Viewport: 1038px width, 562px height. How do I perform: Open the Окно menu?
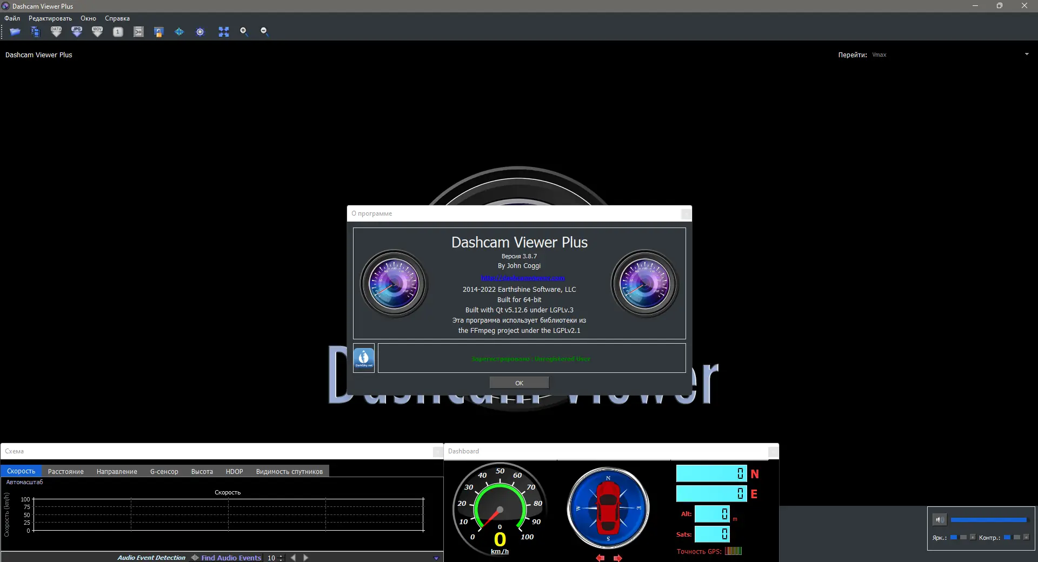pyautogui.click(x=88, y=18)
